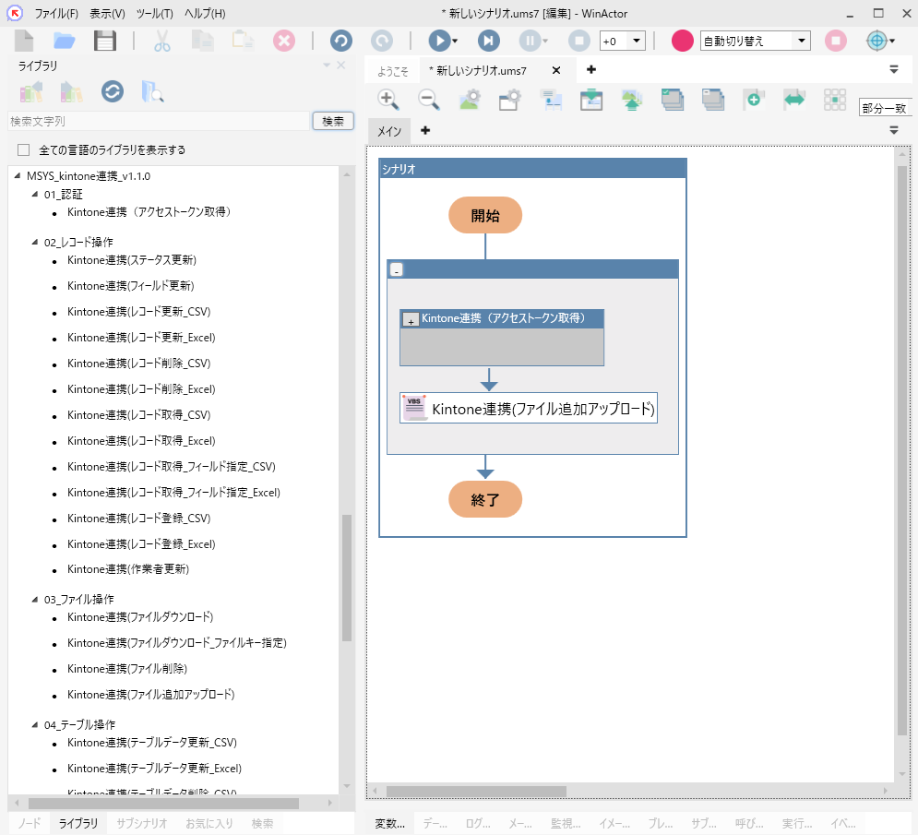Open the play button dropdown arrow
This screenshot has width=918, height=835.
455,41
